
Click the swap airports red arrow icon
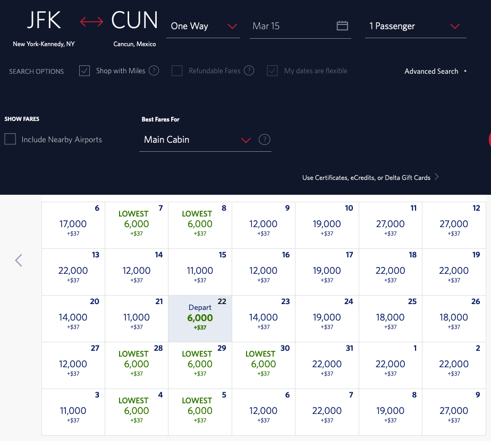pyautogui.click(x=91, y=22)
